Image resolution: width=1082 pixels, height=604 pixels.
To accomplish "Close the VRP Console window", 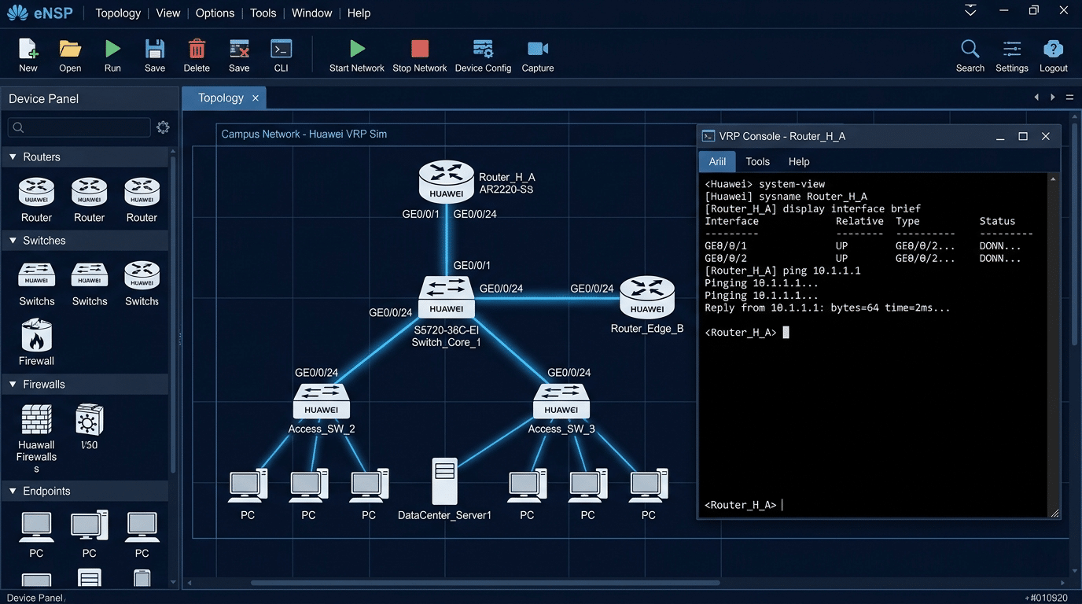I will (x=1046, y=136).
